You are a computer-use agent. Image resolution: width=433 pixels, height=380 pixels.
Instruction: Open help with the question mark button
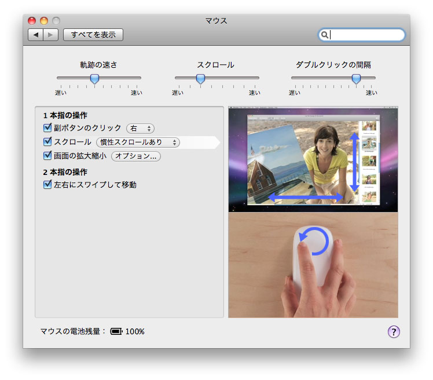click(394, 331)
